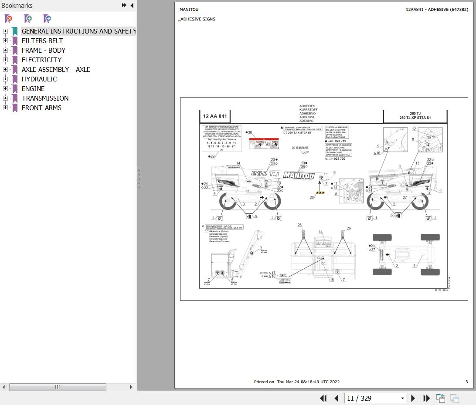Viewport: 476px width, 405px height.
Task: Click the MANITOU header text on the page
Action: pos(189,10)
